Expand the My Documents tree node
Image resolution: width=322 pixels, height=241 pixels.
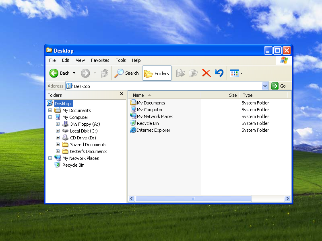pos(50,110)
